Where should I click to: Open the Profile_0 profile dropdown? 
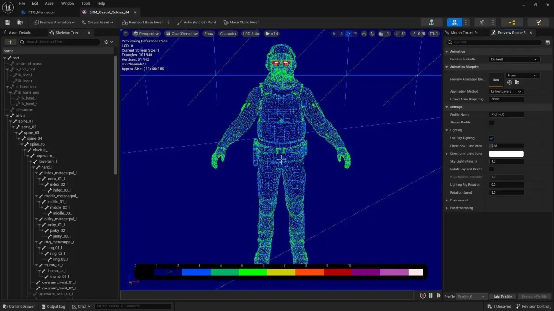click(x=471, y=297)
